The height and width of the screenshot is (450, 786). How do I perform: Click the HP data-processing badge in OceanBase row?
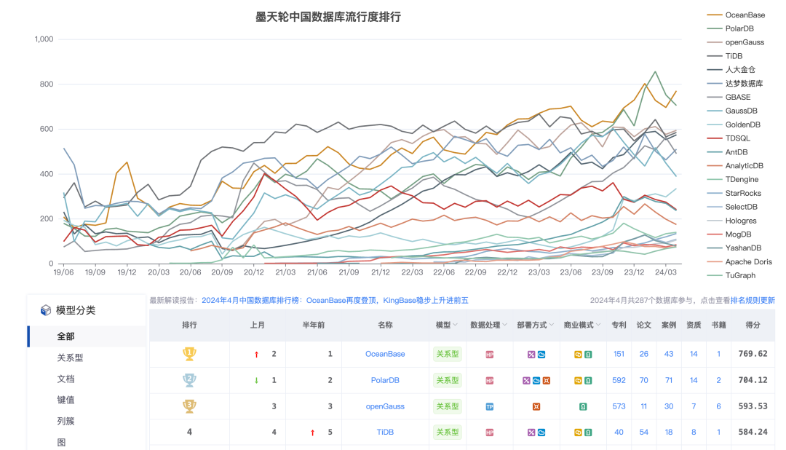click(489, 354)
